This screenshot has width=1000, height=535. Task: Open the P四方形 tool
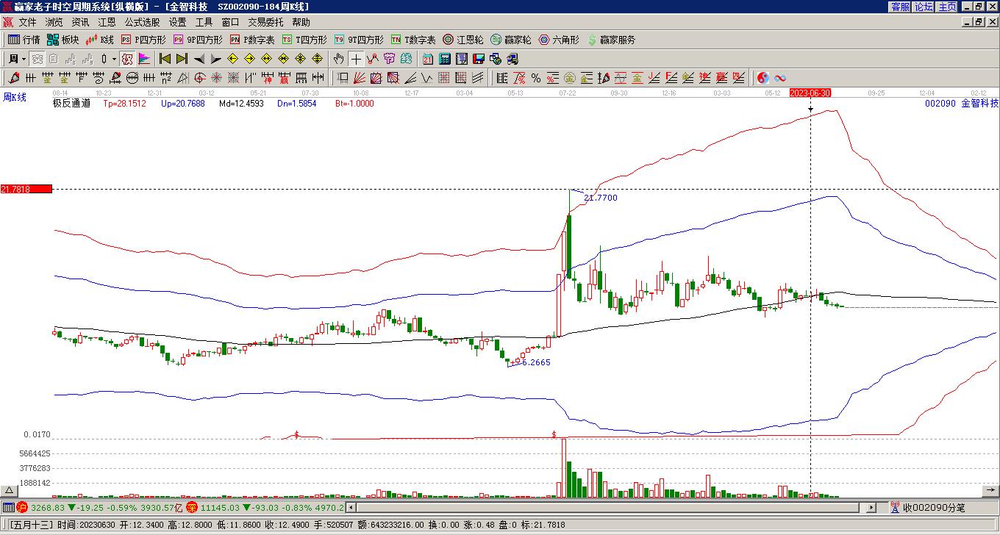pos(143,40)
